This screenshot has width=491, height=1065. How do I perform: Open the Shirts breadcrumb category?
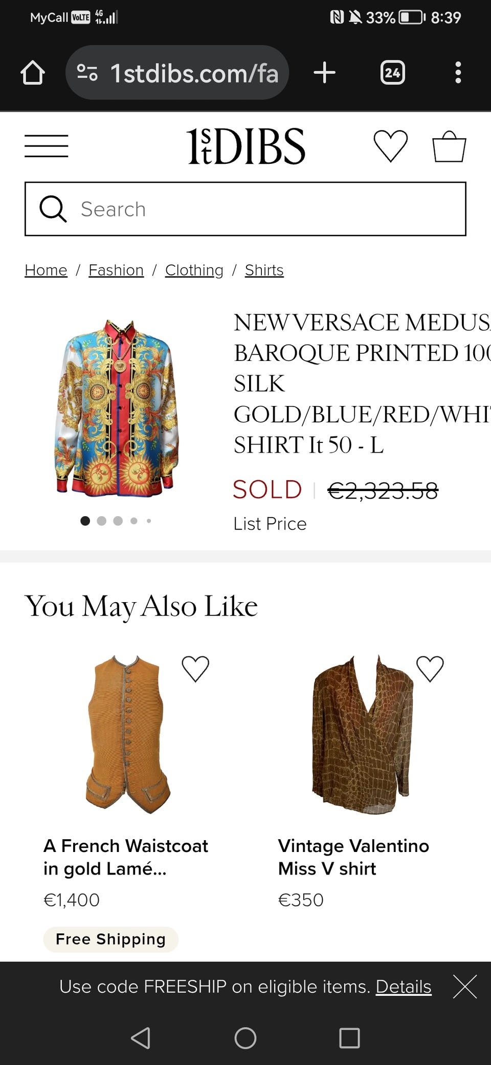click(x=264, y=270)
